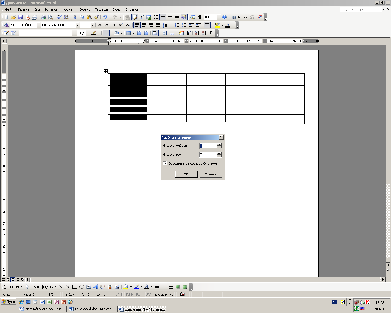Expand the line spacing dropdown arrow
Screen dimensions: 391x313
170,25
